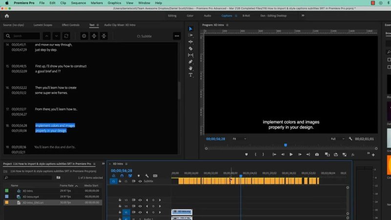Open the Text panel three-dots menu
This screenshot has height=220, width=391.
tap(177, 36)
